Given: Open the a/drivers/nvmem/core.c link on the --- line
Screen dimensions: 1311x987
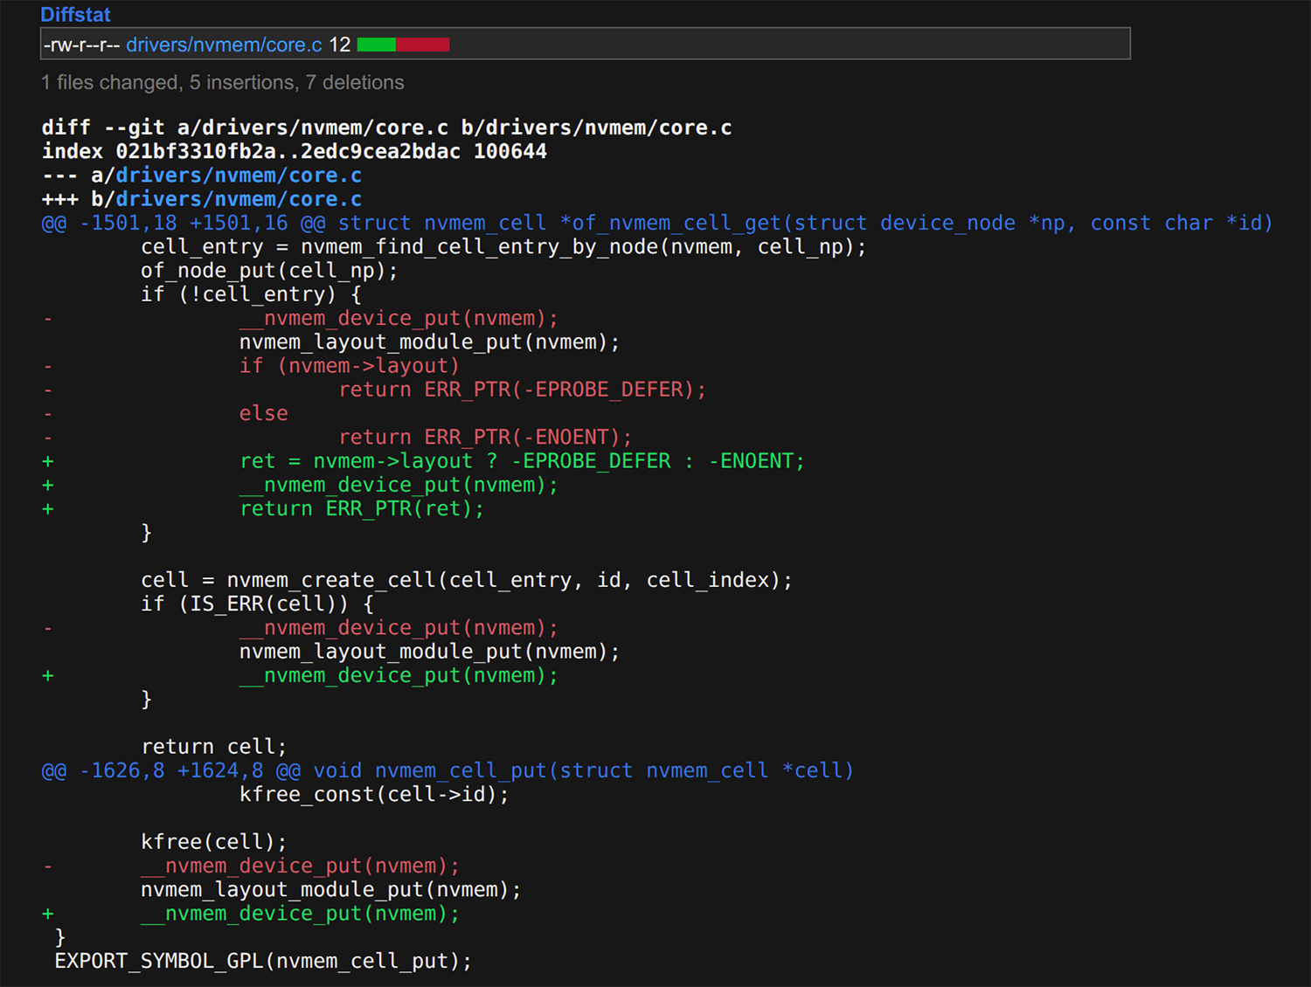Looking at the screenshot, I should point(239,176).
